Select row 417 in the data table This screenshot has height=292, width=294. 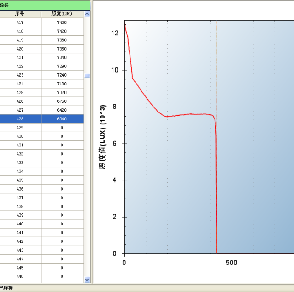pos(20,22)
